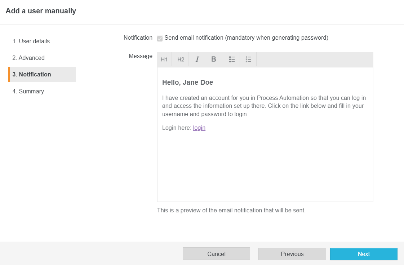Go back with the Previous button
404x265 pixels.
[292, 254]
